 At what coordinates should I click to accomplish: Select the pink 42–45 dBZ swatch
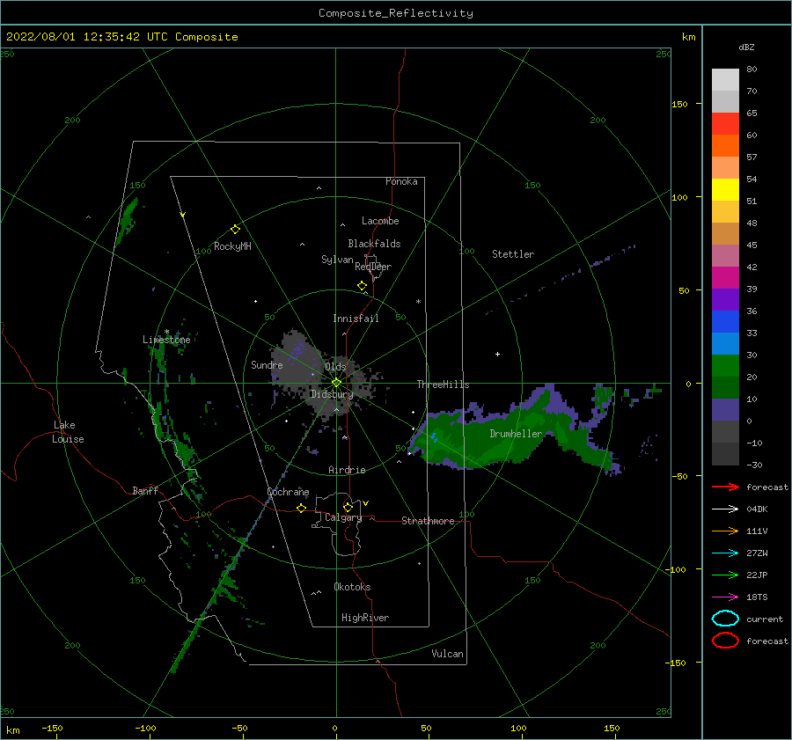point(725,256)
